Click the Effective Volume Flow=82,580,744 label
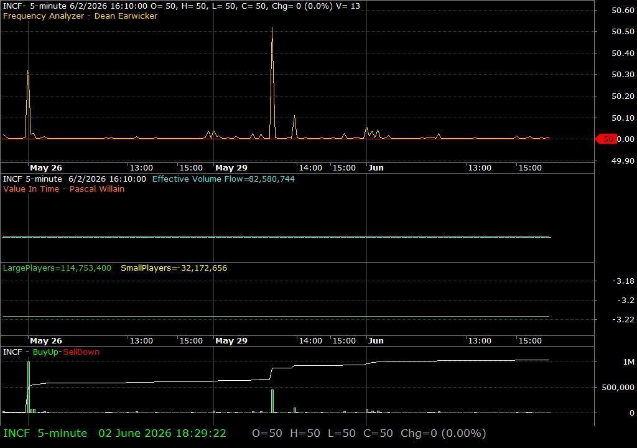This screenshot has height=448, width=637. [x=223, y=179]
